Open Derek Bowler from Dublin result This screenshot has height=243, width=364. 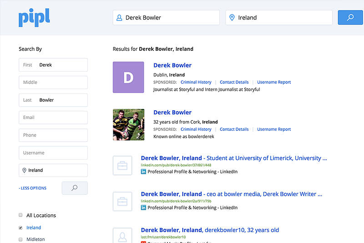(172, 65)
